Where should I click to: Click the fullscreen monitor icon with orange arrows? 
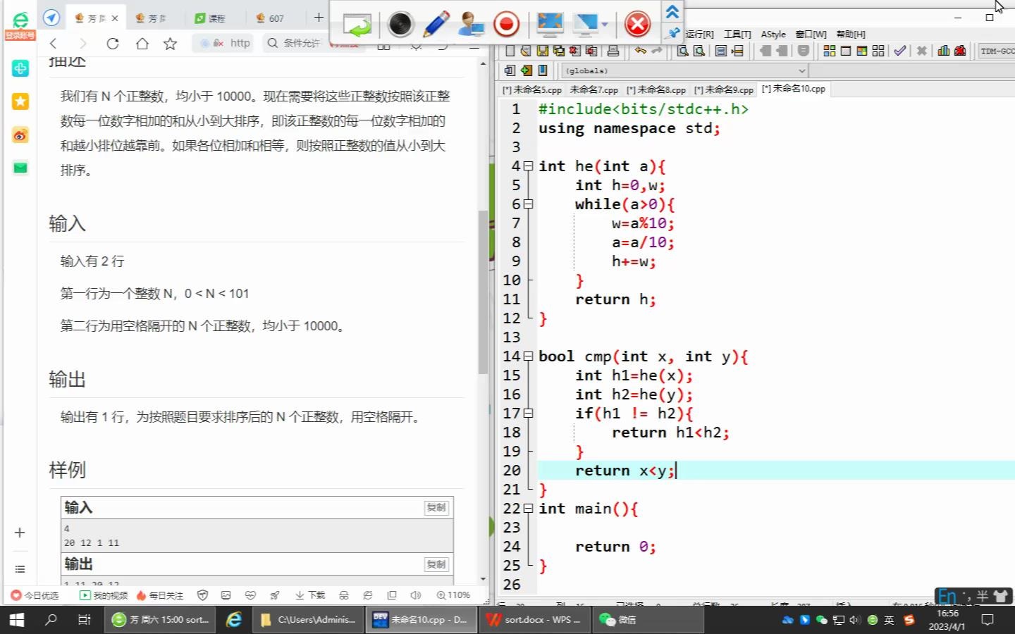549,25
